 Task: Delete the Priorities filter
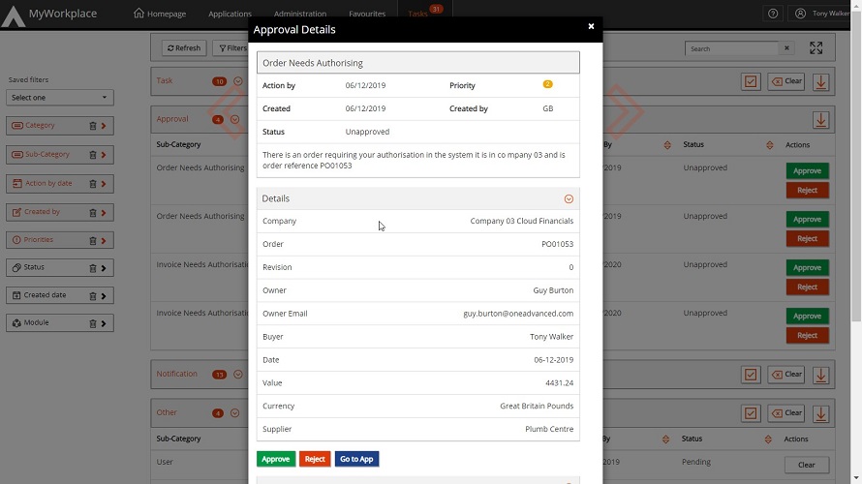click(x=93, y=241)
